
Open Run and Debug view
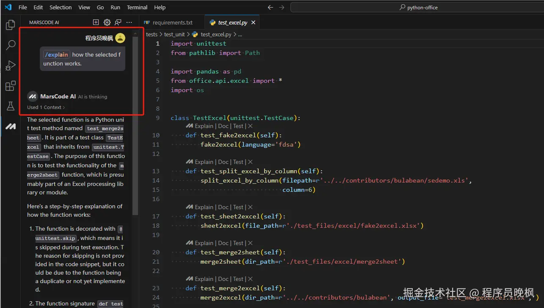click(x=11, y=65)
